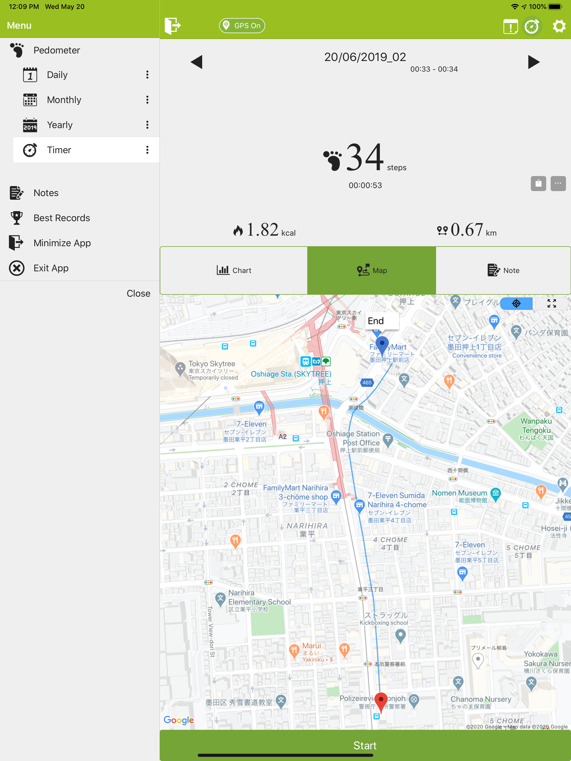The height and width of the screenshot is (761, 571).
Task: Open the settings gear icon
Action: tap(559, 26)
